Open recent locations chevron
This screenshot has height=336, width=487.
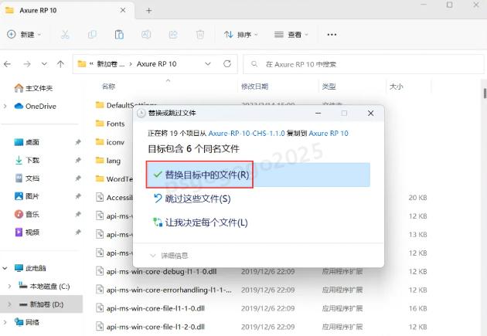tap(44, 64)
